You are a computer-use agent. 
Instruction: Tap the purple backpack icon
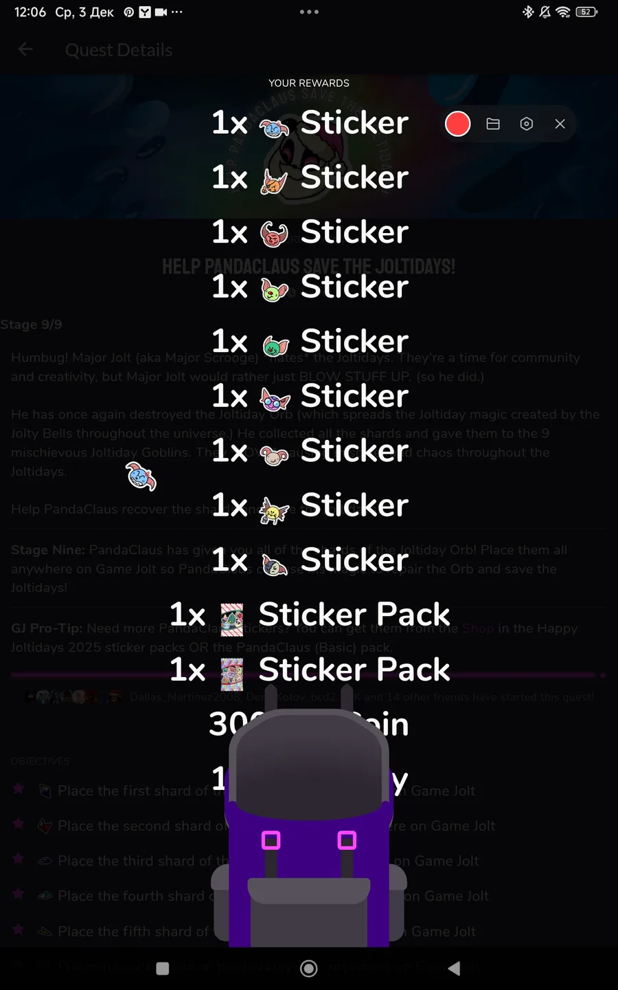coord(309,828)
